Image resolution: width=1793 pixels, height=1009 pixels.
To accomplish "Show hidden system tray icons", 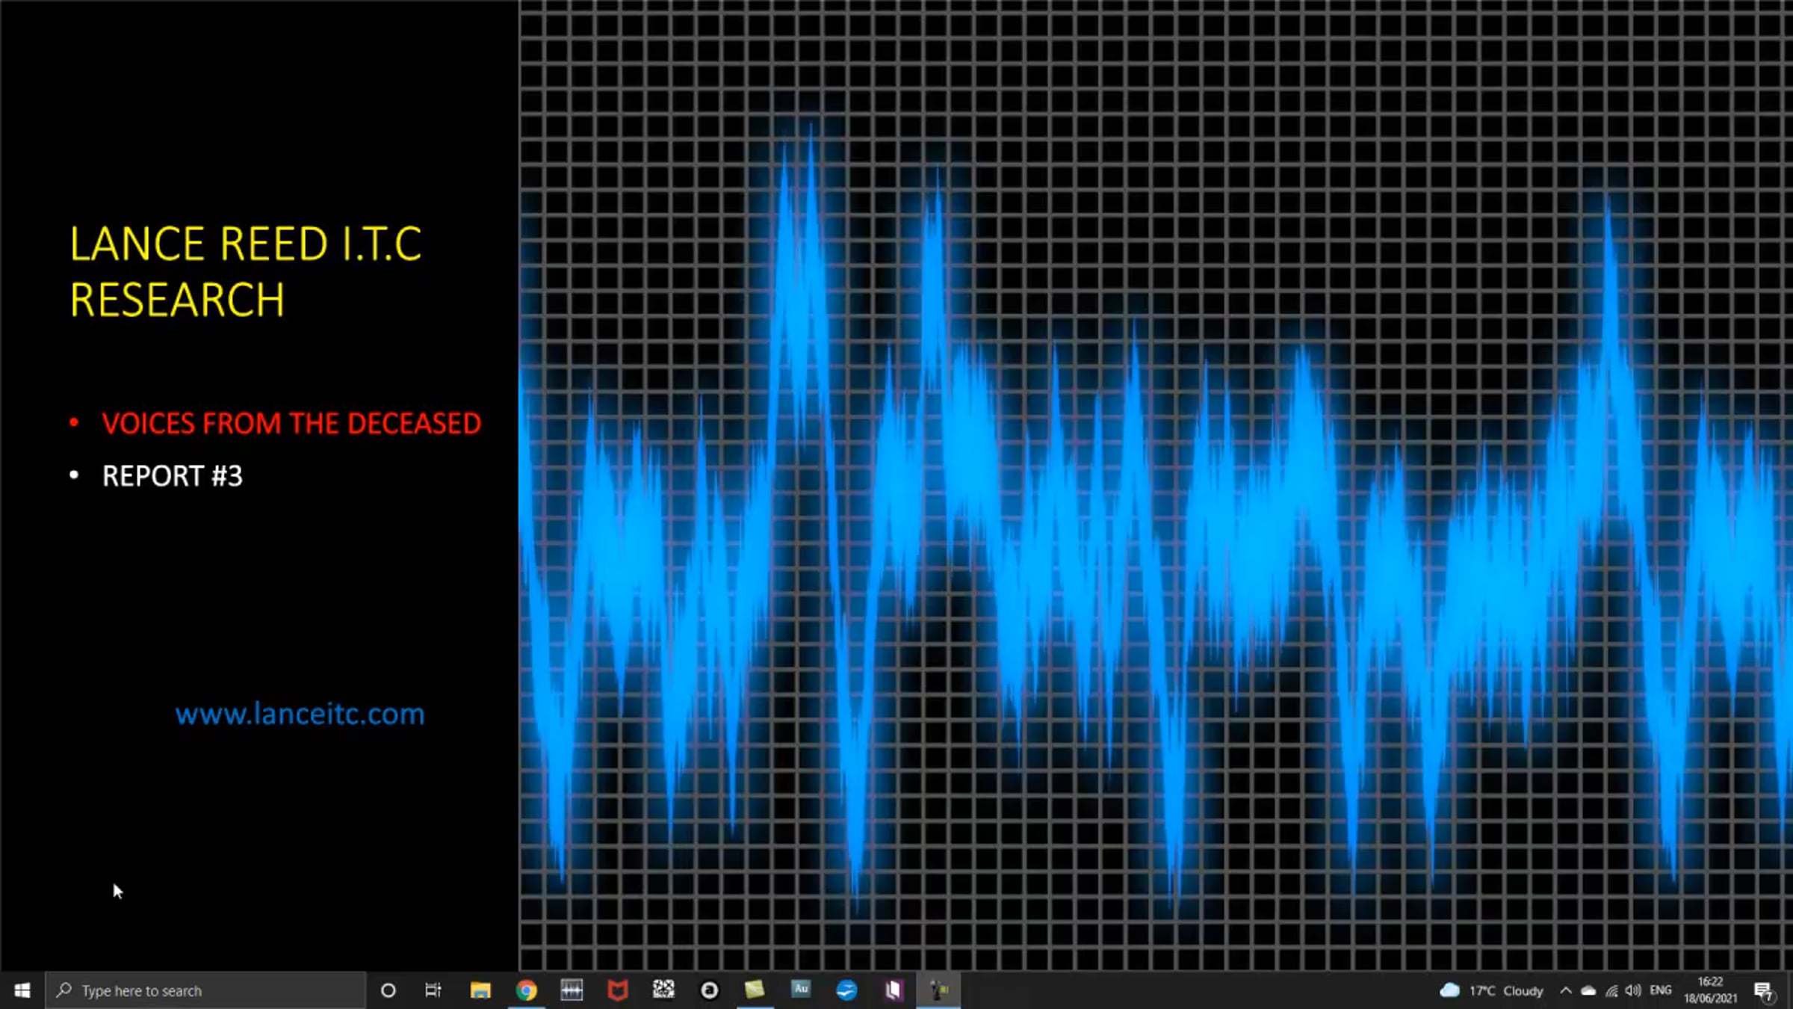I will [x=1566, y=990].
